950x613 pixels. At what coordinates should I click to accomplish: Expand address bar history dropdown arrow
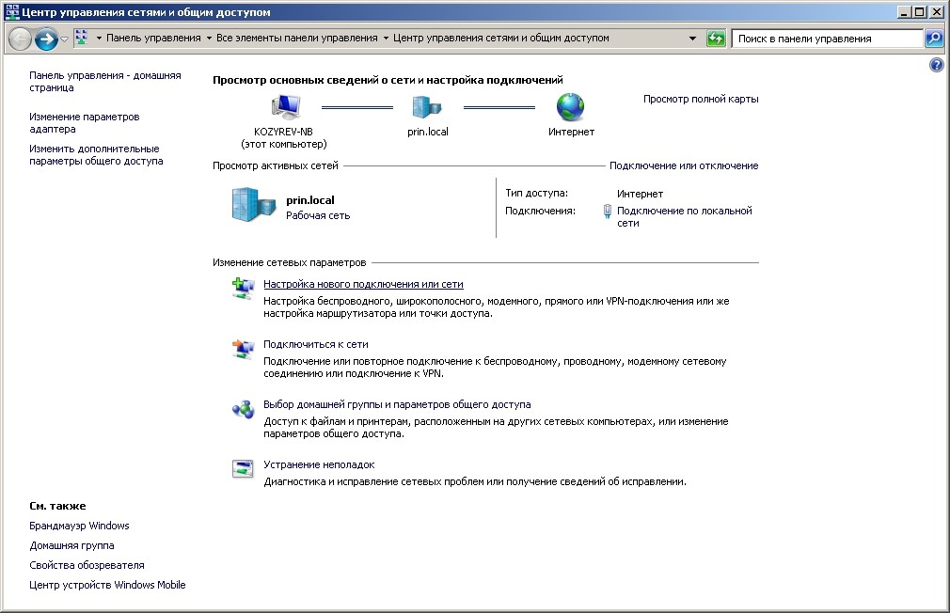[x=692, y=39]
